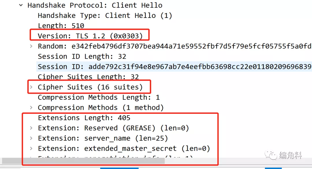Select the Extensions Length: 405 row
The height and width of the screenshot is (169, 312).
click(84, 118)
